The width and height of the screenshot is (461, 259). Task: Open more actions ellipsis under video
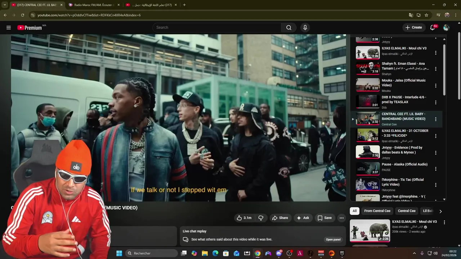[341, 218]
